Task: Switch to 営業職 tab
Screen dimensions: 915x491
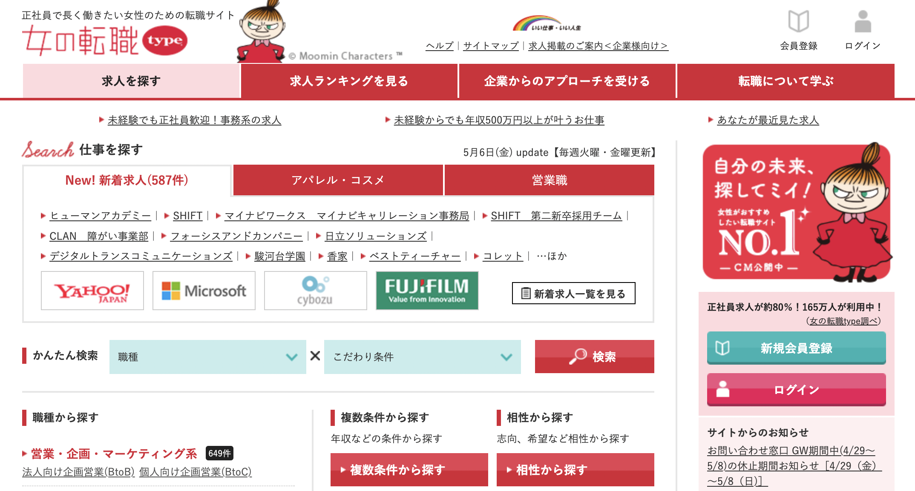Action: (550, 180)
